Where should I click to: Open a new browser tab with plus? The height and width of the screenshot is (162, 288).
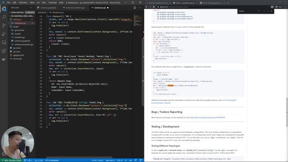[x=228, y=3]
